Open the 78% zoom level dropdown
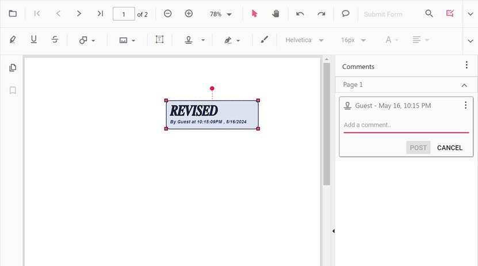 [x=230, y=14]
